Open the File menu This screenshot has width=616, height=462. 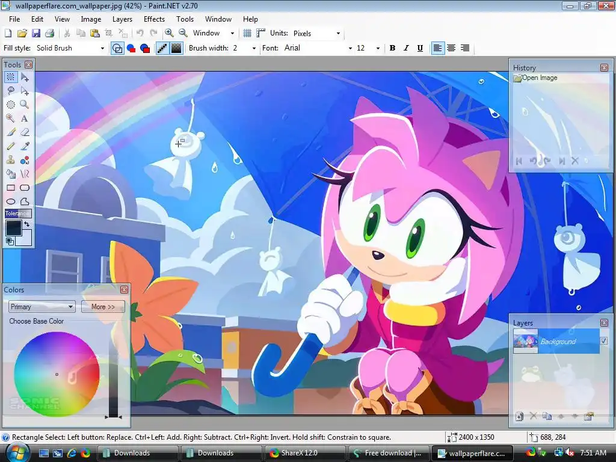click(x=14, y=19)
